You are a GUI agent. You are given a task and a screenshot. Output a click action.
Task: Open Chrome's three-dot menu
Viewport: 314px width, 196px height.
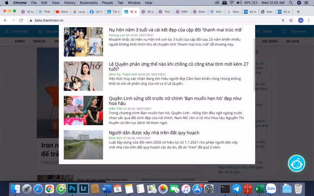(309, 20)
